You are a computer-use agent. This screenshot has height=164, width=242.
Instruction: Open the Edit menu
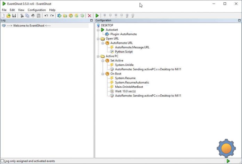(x=12, y=10)
